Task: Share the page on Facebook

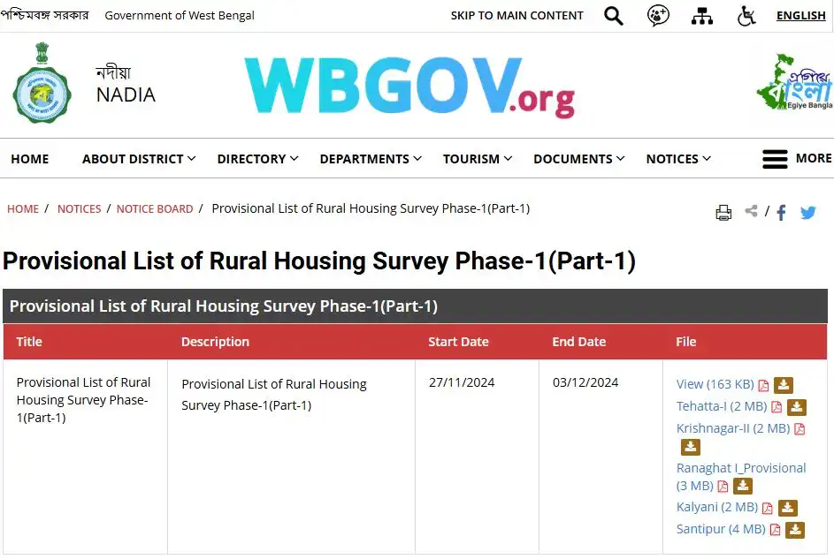Action: [x=781, y=213]
